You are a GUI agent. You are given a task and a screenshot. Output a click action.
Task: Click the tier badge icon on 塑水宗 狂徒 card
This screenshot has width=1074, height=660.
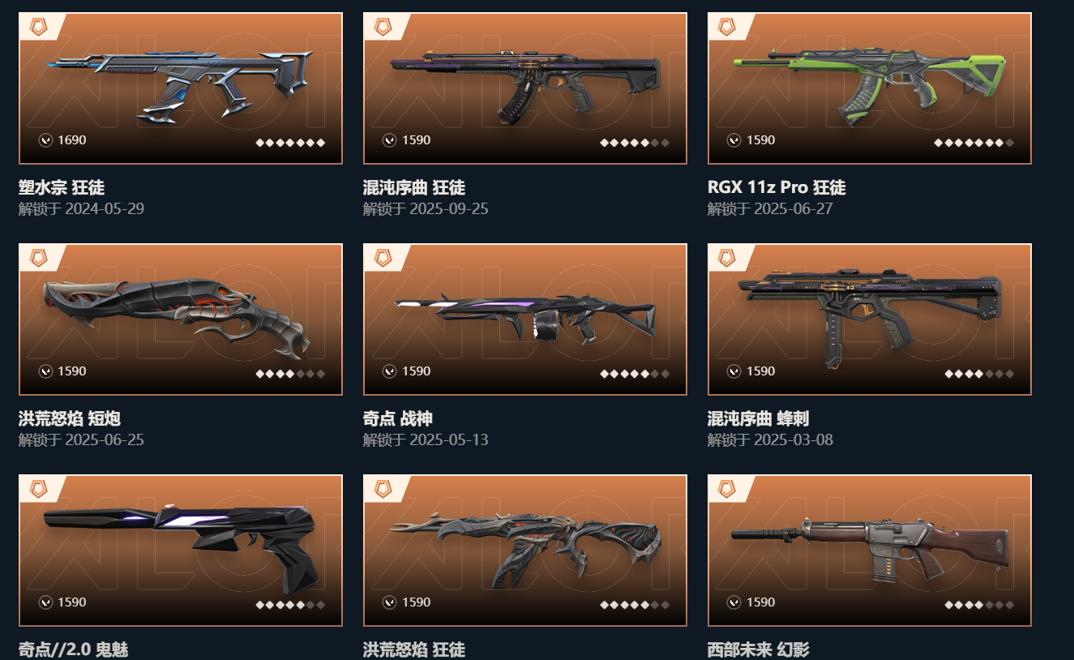(39, 27)
